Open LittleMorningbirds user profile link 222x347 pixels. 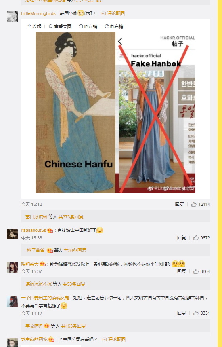38,13
